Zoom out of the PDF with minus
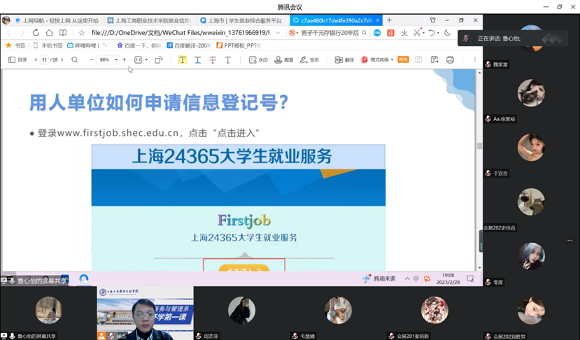Viewport: 580px width, 340px height. (x=92, y=59)
